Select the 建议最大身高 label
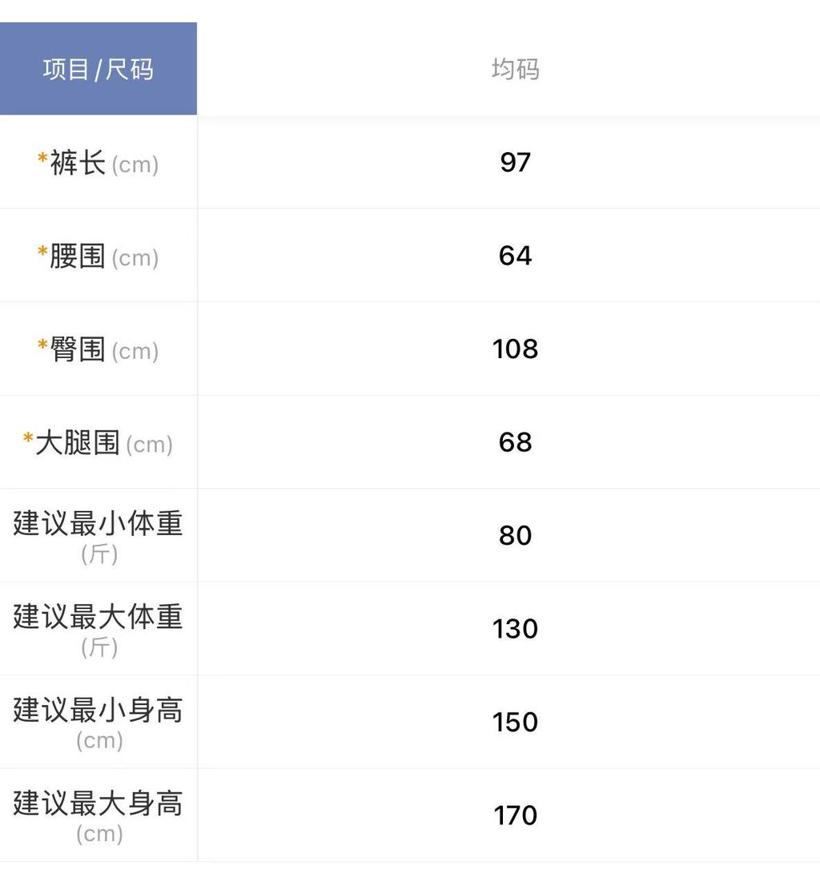The height and width of the screenshot is (878, 820). point(98,803)
